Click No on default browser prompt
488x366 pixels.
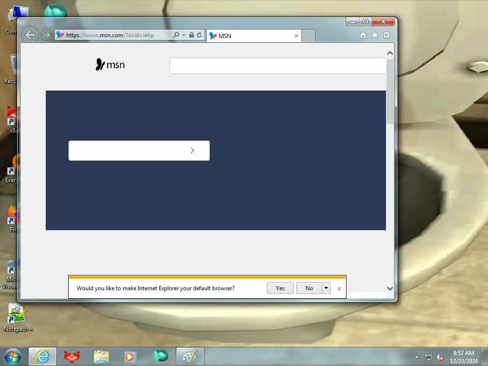pyautogui.click(x=309, y=288)
